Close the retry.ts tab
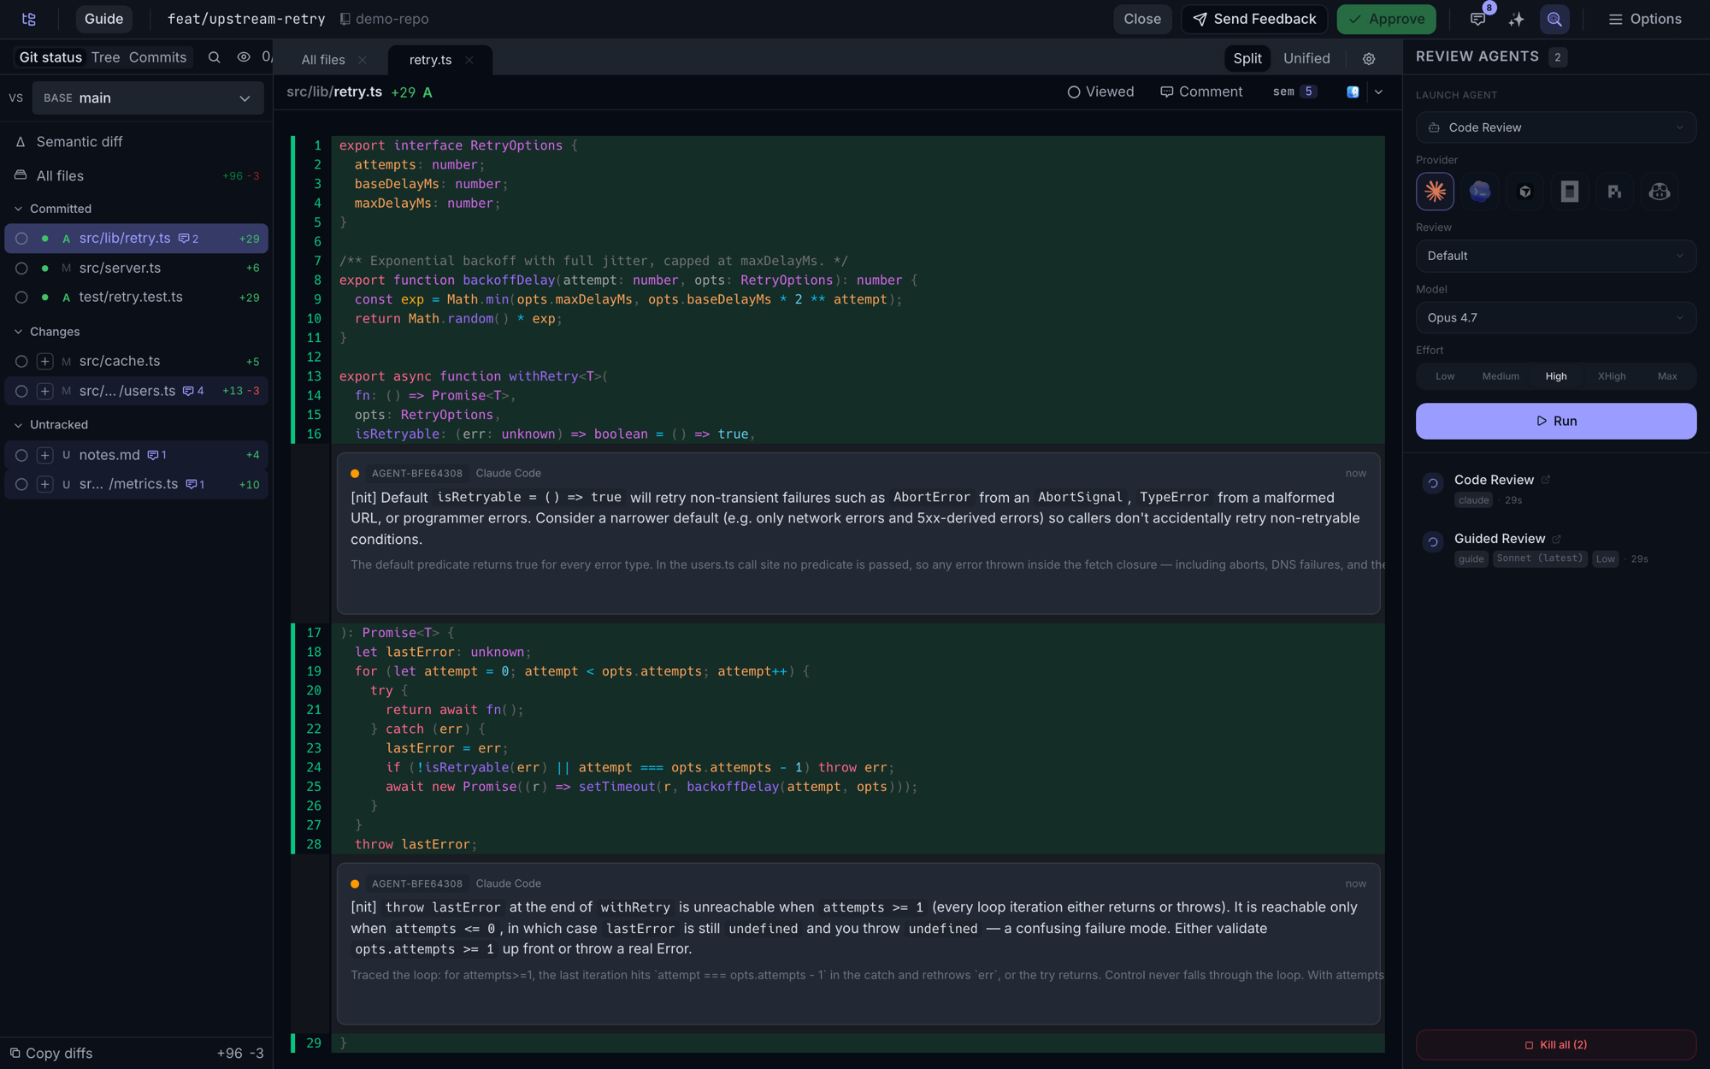The width and height of the screenshot is (1710, 1069). [x=469, y=60]
